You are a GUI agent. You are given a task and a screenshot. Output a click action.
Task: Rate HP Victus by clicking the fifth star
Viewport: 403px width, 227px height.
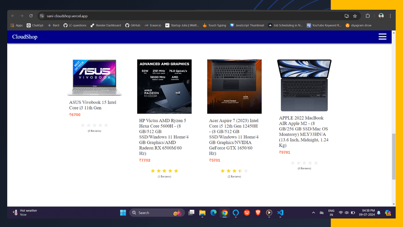pyautogui.click(x=176, y=171)
